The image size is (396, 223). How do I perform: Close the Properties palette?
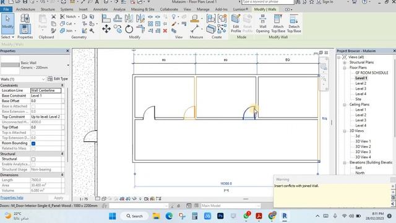[67, 51]
